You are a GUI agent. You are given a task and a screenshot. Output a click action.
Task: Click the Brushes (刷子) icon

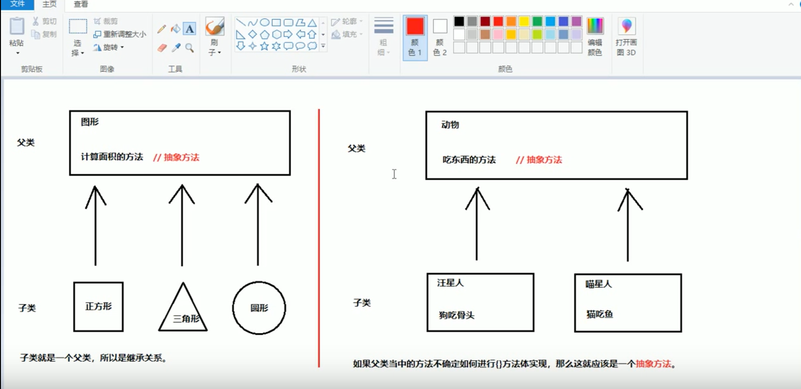click(215, 27)
